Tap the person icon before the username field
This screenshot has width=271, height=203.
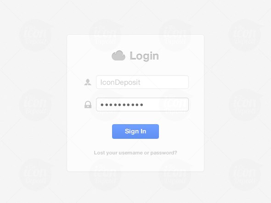point(88,82)
